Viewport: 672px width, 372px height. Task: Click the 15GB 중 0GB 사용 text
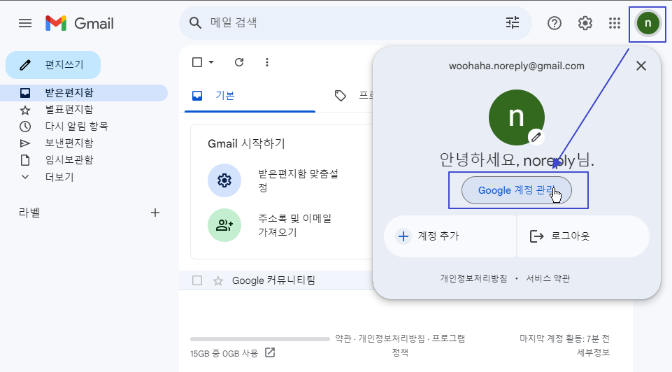click(224, 354)
